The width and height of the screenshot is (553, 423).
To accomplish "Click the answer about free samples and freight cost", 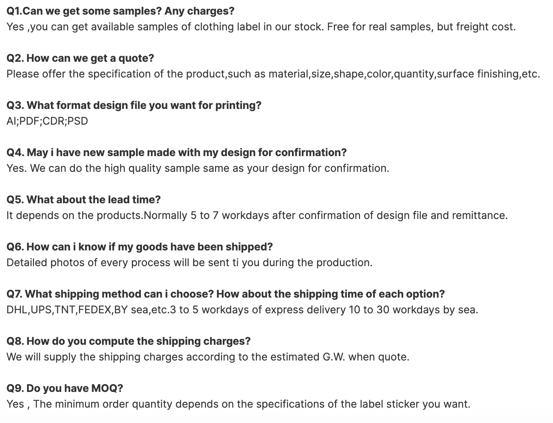I will (261, 27).
